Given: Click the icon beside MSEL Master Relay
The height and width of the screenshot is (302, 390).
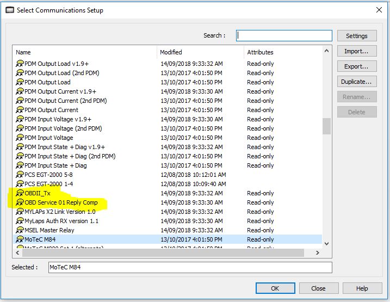Looking at the screenshot, I should pos(20,230).
